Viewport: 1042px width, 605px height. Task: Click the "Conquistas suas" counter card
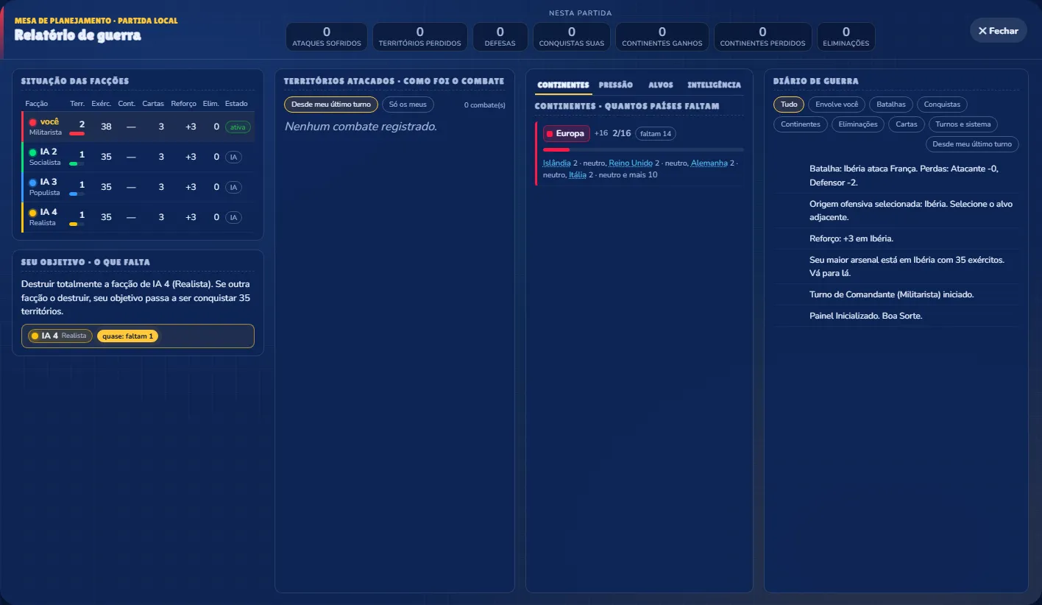(x=572, y=37)
